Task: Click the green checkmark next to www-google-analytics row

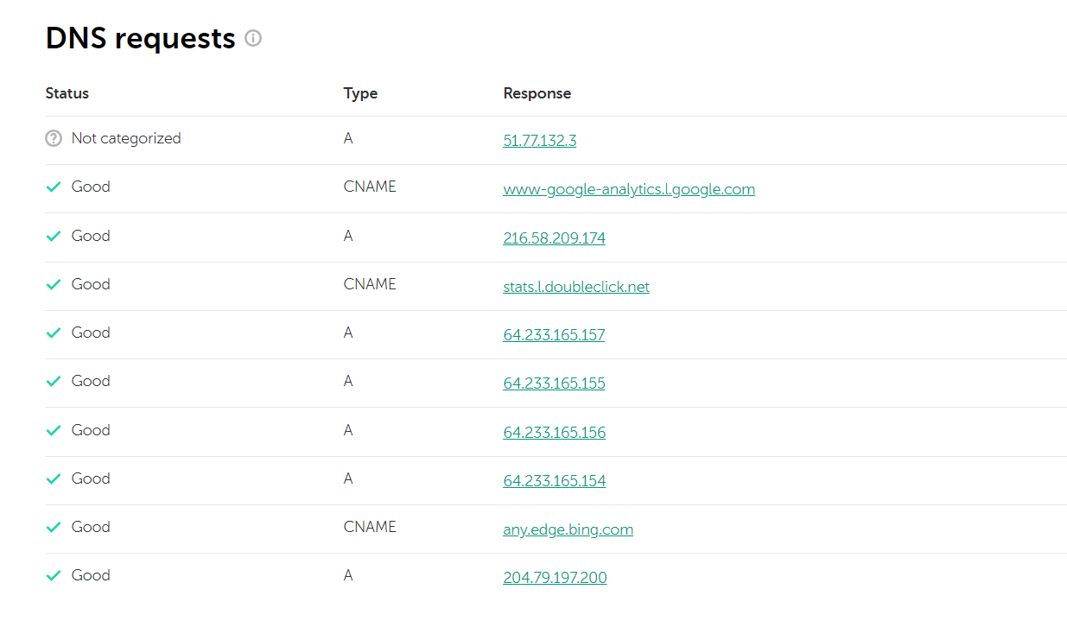Action: click(54, 187)
